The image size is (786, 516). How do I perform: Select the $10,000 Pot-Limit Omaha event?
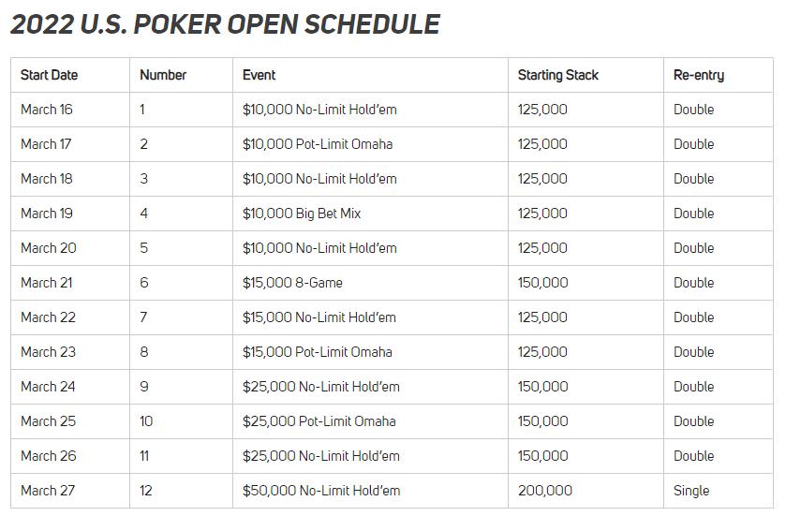(x=318, y=144)
